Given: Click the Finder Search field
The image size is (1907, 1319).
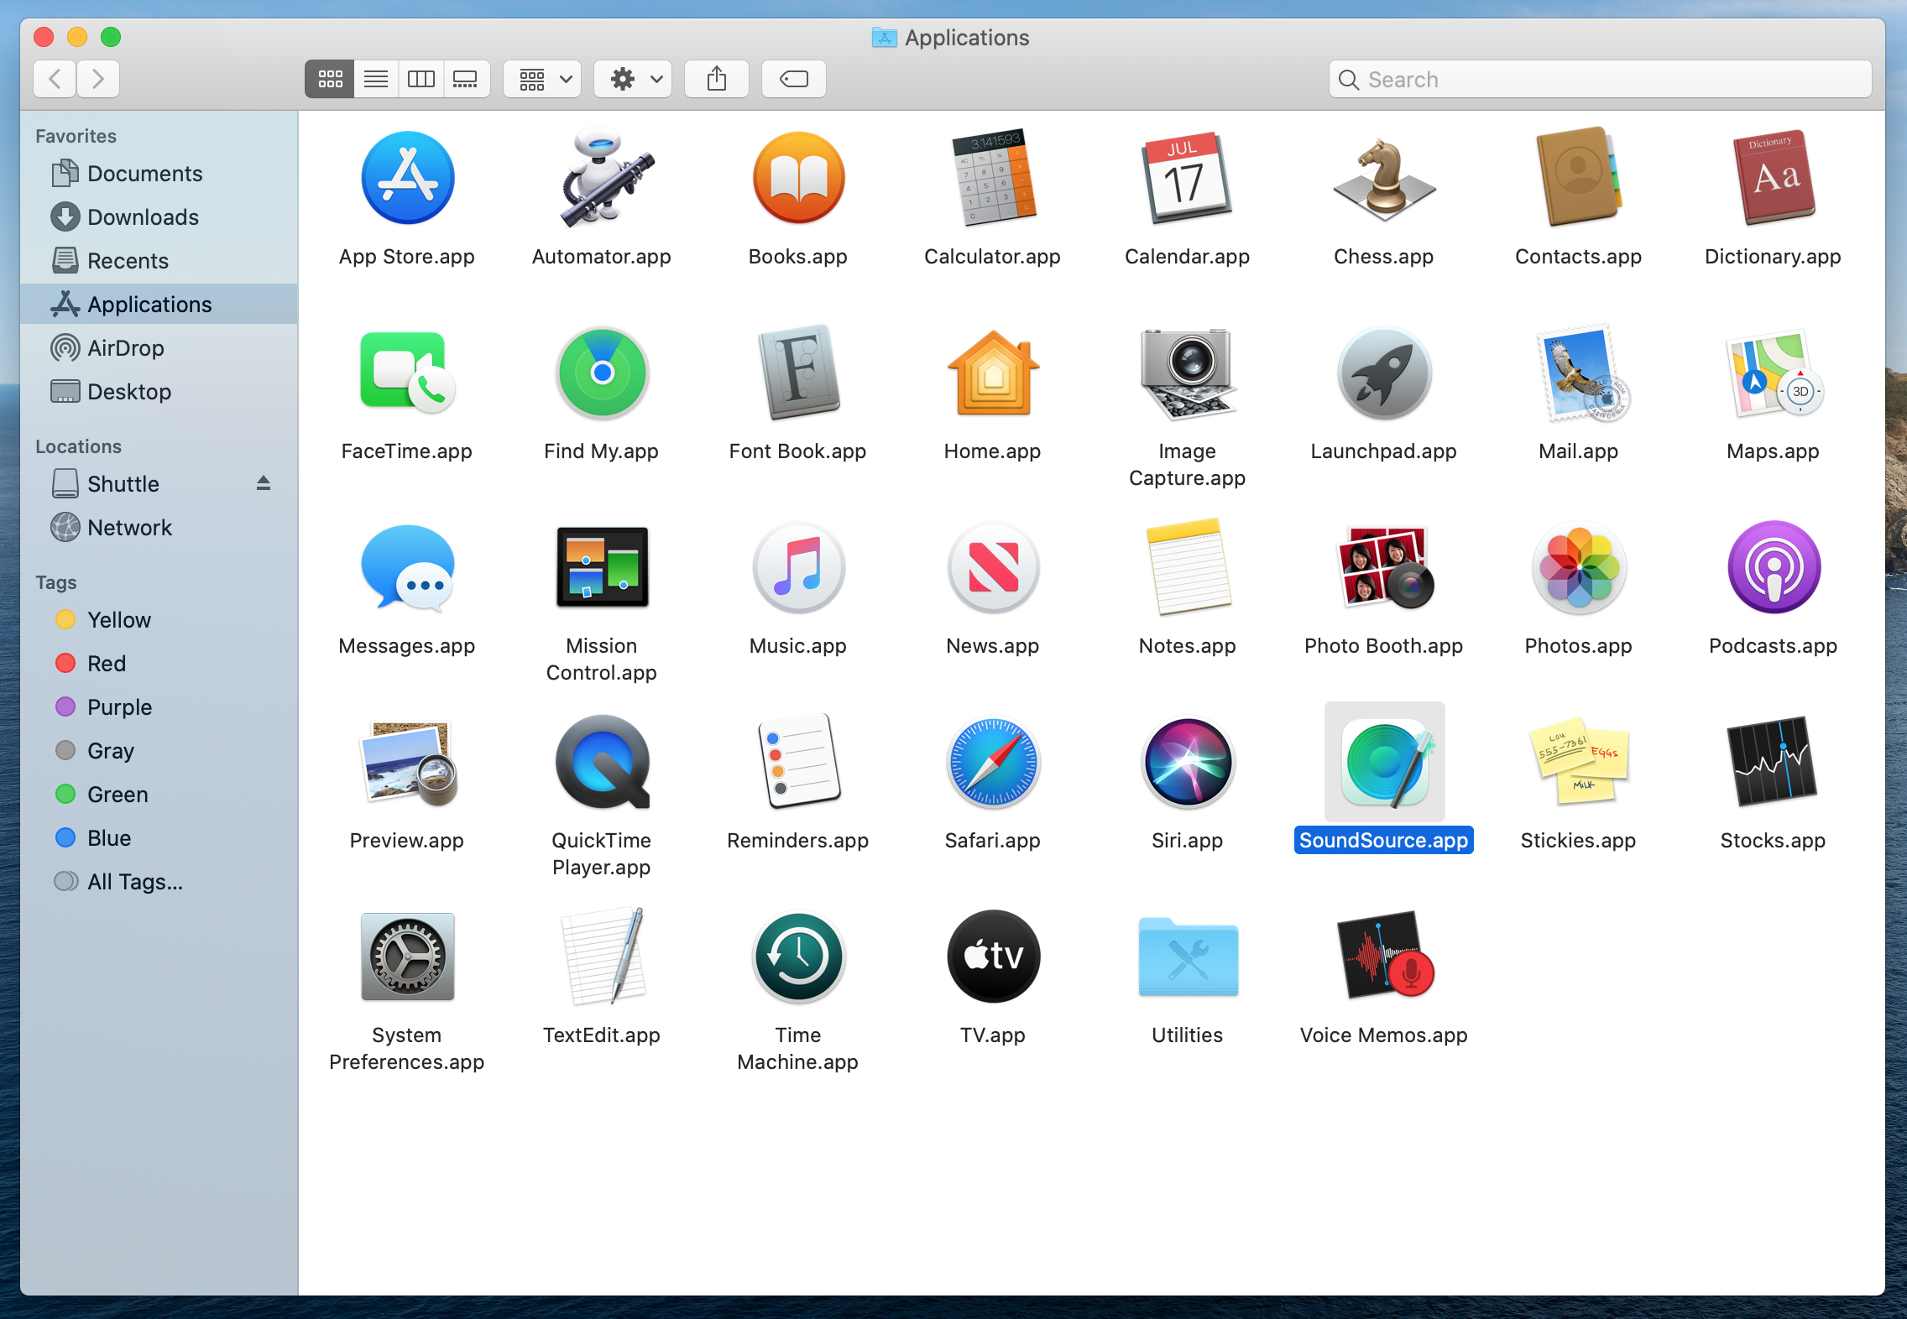Looking at the screenshot, I should 1600,79.
